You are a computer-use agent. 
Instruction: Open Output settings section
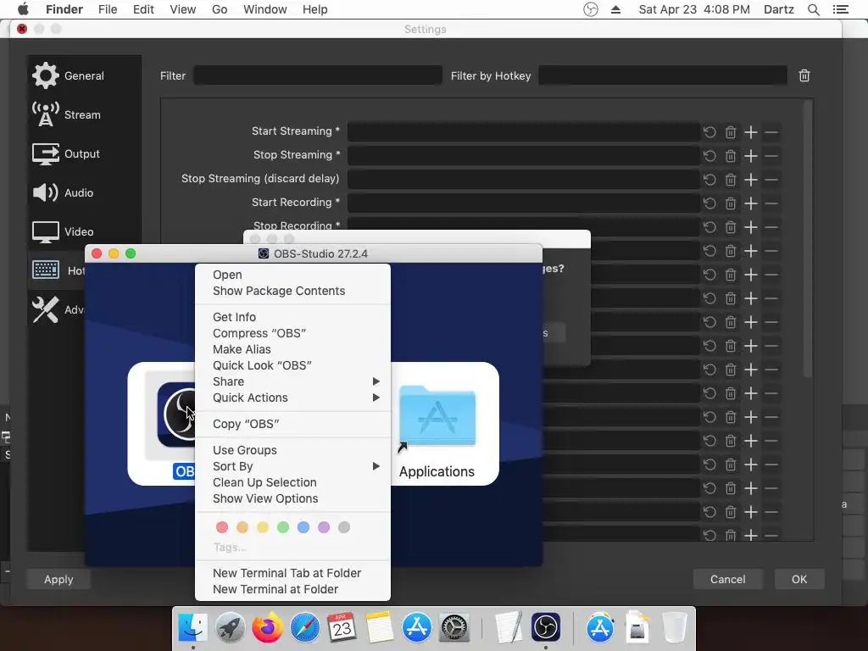click(66, 154)
